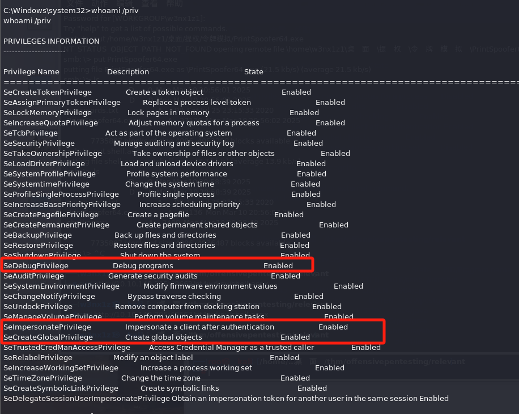Select SeSystemEnvironmentPrivilege entry

click(x=62, y=286)
